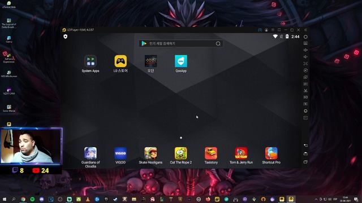Click the volume down sidebar icon
The image size is (362, 203).
coord(305,57)
